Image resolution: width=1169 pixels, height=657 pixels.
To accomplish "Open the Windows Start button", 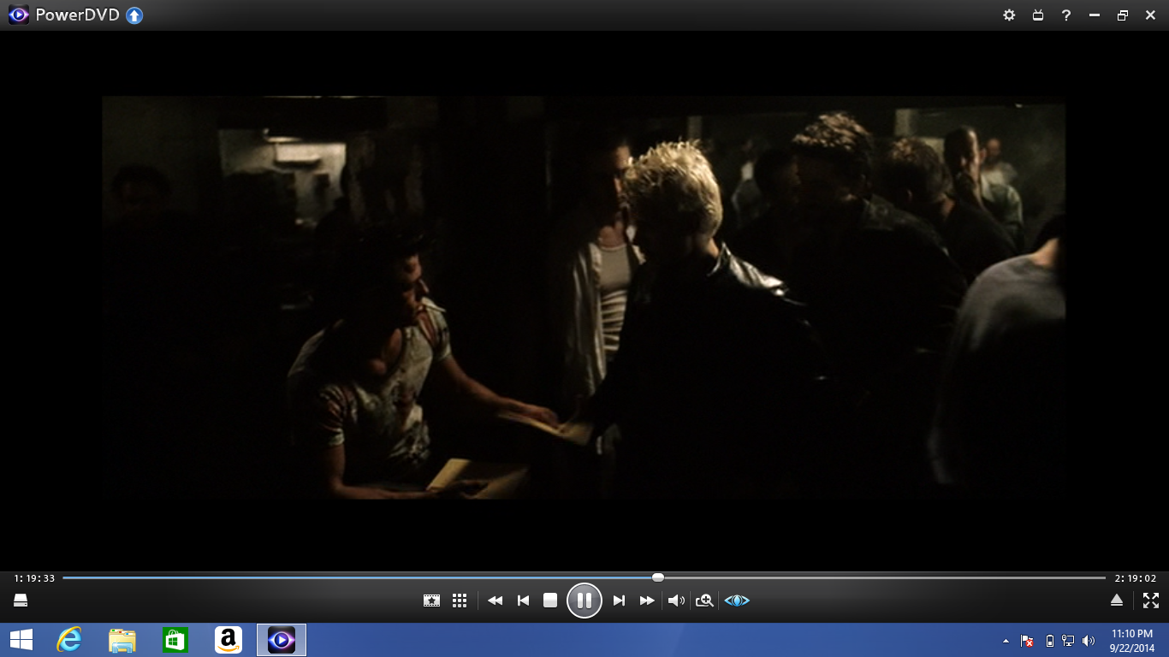I will tap(21, 640).
